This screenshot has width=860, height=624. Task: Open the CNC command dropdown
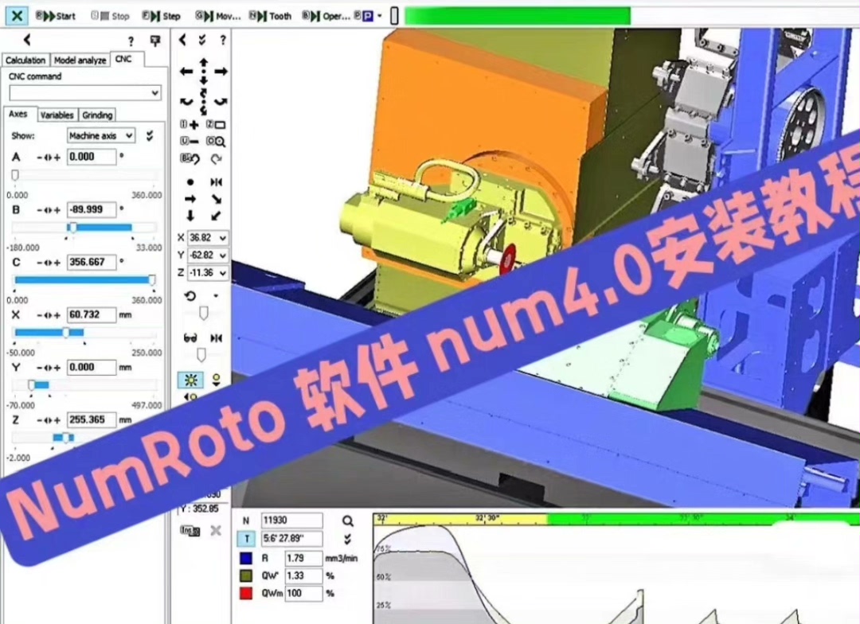(x=85, y=92)
